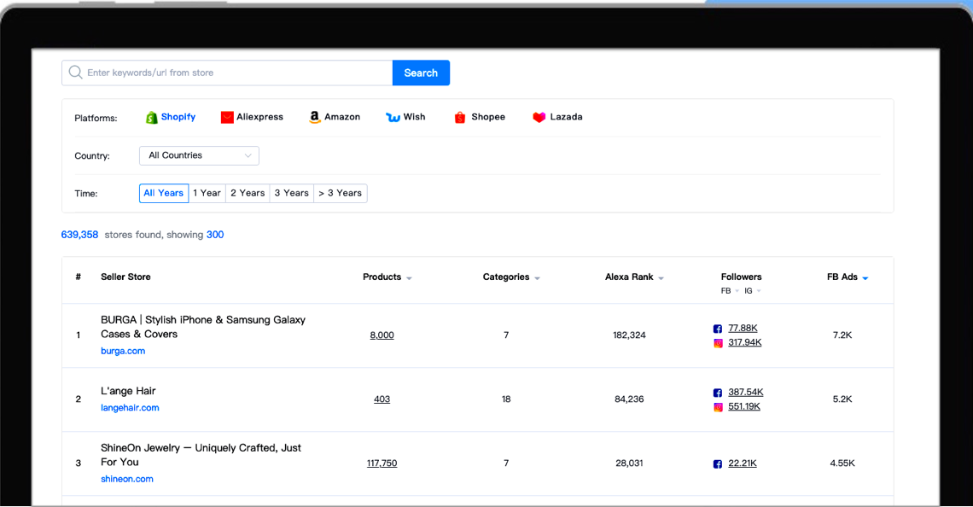
Task: Click L'ange Hair store name
Action: point(128,391)
